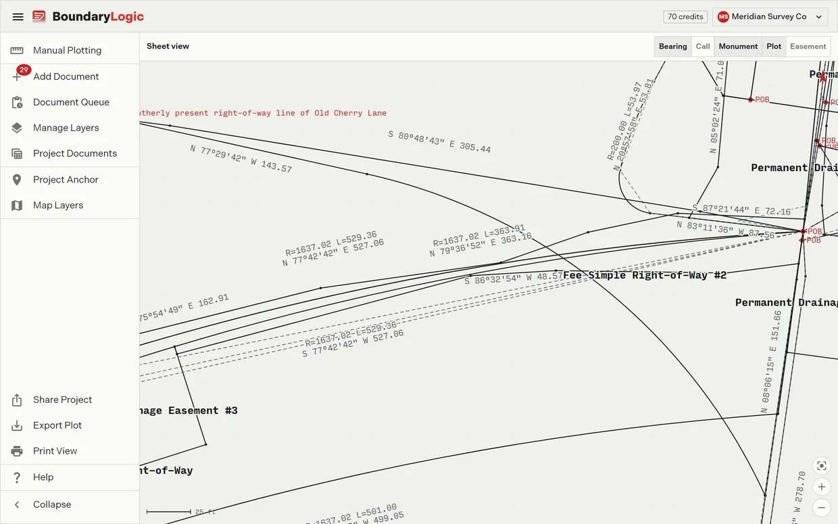
Task: Select the Manual Plotting ruler icon
Action: (17, 50)
